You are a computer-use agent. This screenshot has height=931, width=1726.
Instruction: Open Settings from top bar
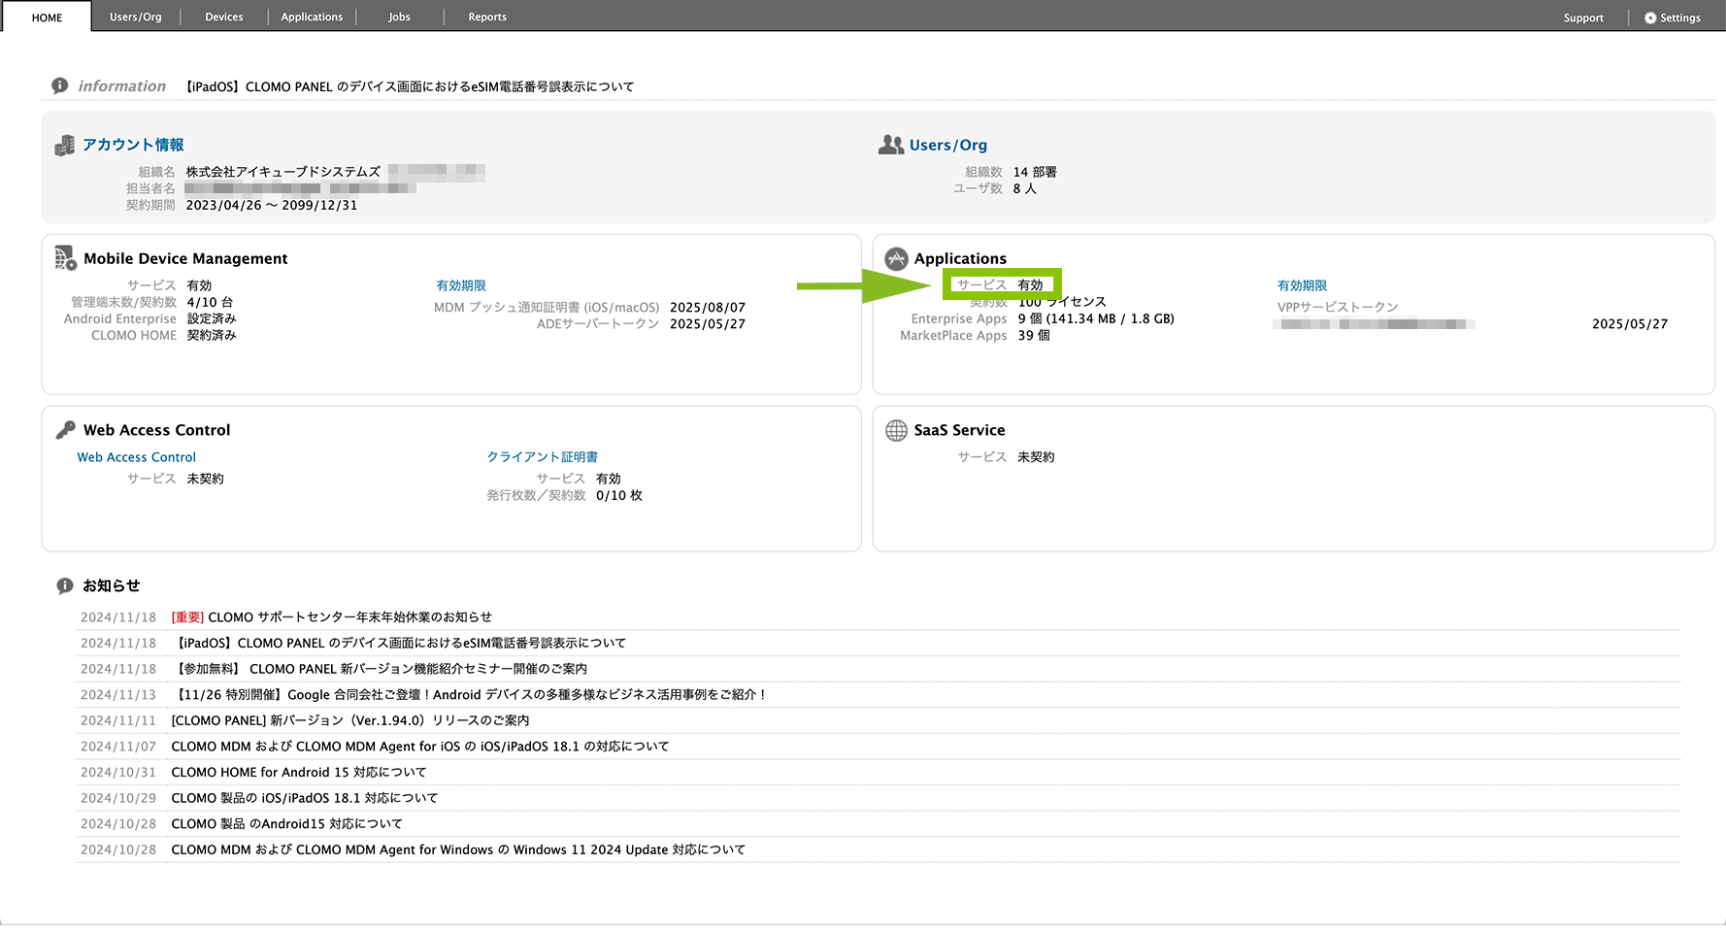pyautogui.click(x=1673, y=18)
